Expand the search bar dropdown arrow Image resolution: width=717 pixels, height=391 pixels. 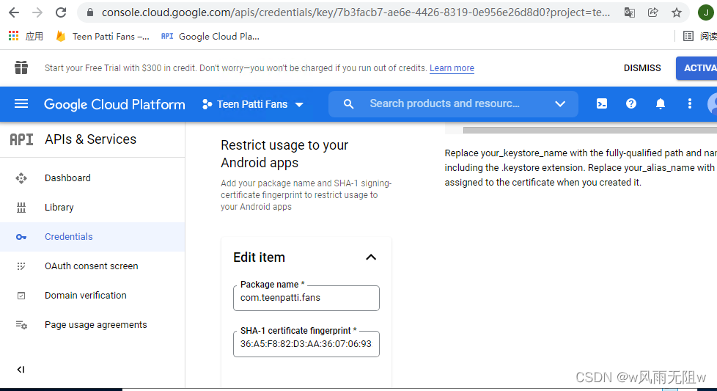(x=560, y=104)
